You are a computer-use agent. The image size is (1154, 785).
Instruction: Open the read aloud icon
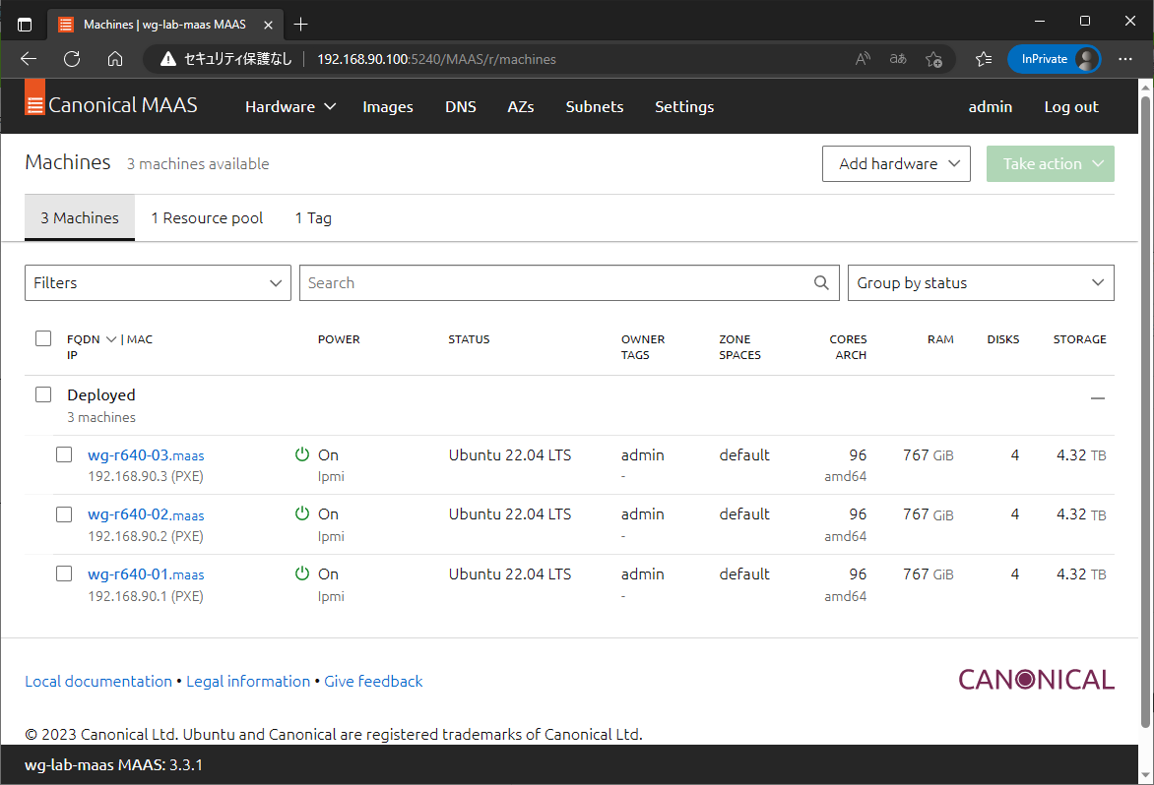864,59
